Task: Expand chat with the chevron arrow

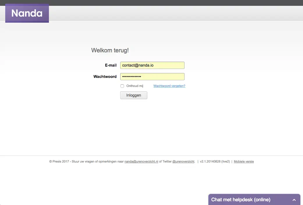Action: [294, 200]
